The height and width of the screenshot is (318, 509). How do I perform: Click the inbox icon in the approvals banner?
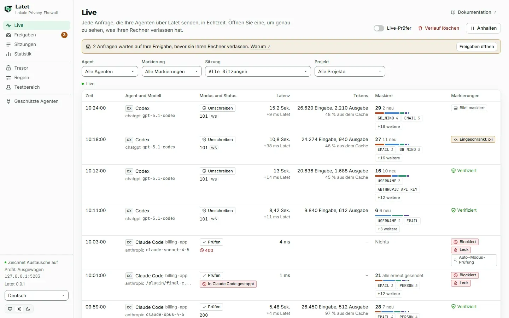click(88, 47)
